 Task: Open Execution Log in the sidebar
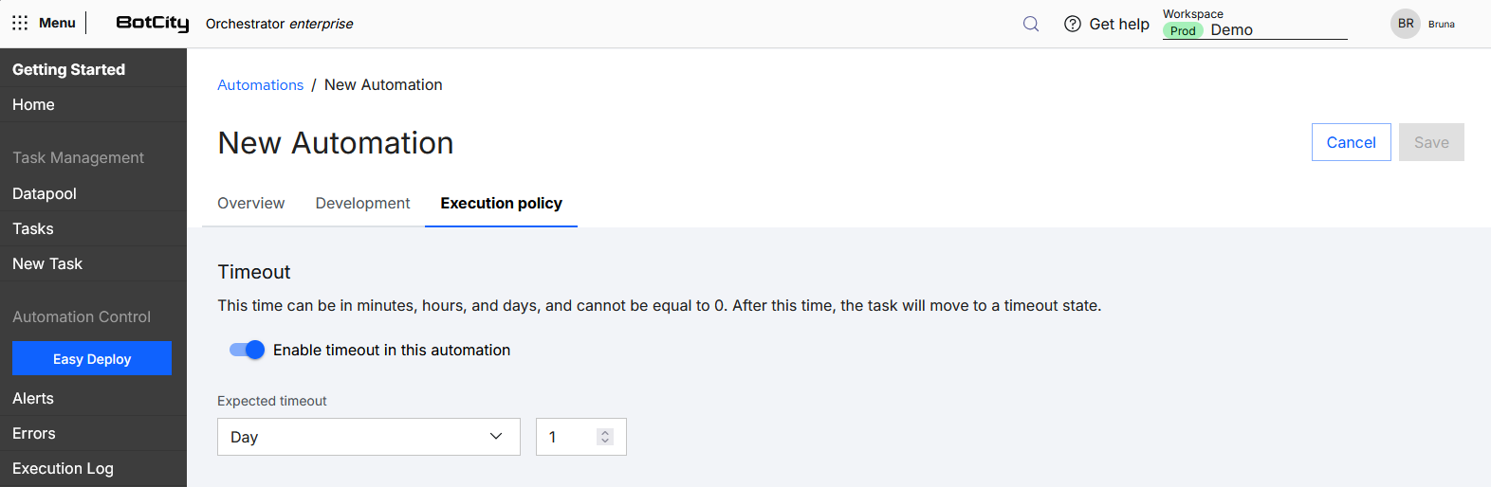coord(63,468)
